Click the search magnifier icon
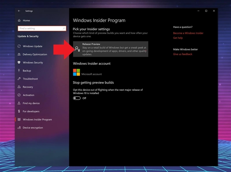 click(64, 28)
